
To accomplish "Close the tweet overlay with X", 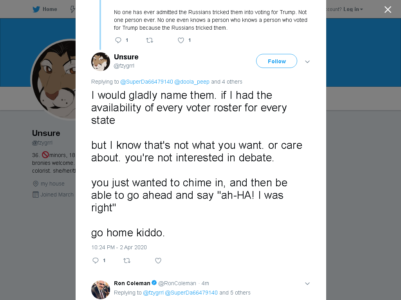I will click(x=388, y=9).
